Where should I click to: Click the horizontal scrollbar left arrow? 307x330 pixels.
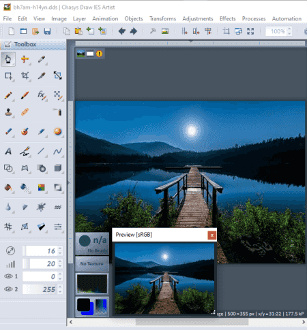pos(71,322)
